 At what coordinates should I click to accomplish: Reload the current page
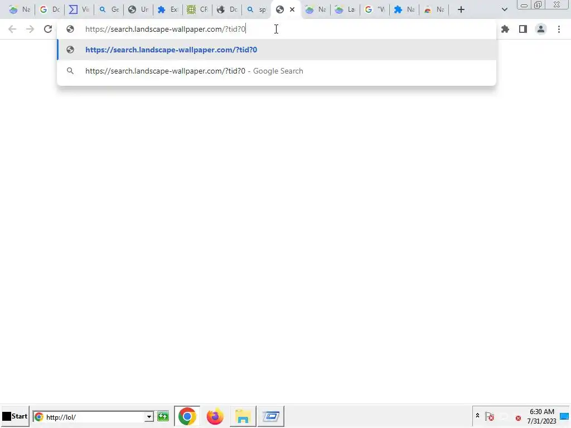[48, 29]
